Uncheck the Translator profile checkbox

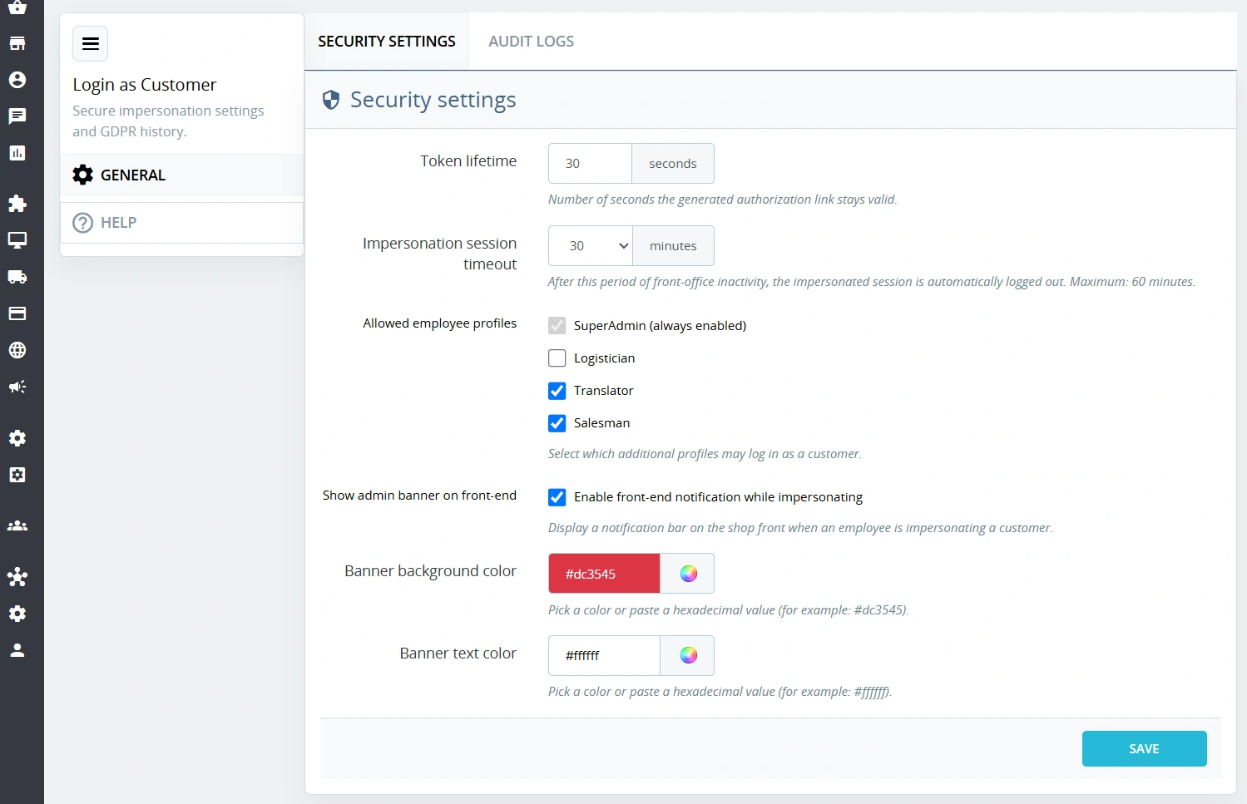[557, 391]
